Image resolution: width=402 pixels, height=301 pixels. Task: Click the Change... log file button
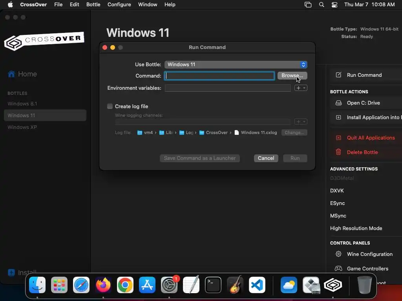point(294,132)
